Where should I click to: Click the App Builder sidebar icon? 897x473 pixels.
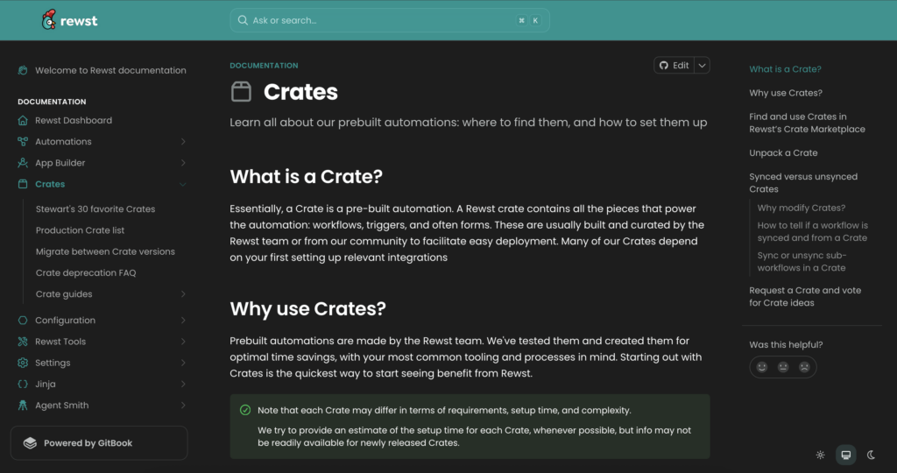pos(23,163)
